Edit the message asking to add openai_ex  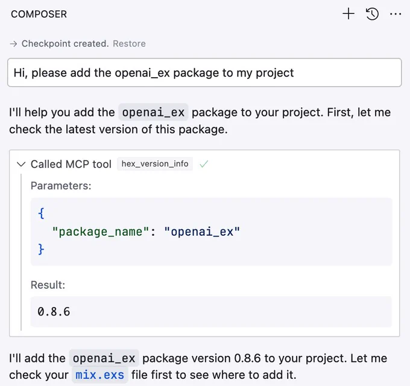(x=204, y=73)
